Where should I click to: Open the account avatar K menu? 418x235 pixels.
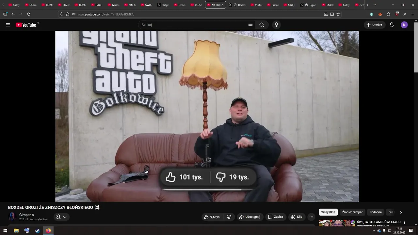[x=404, y=25]
